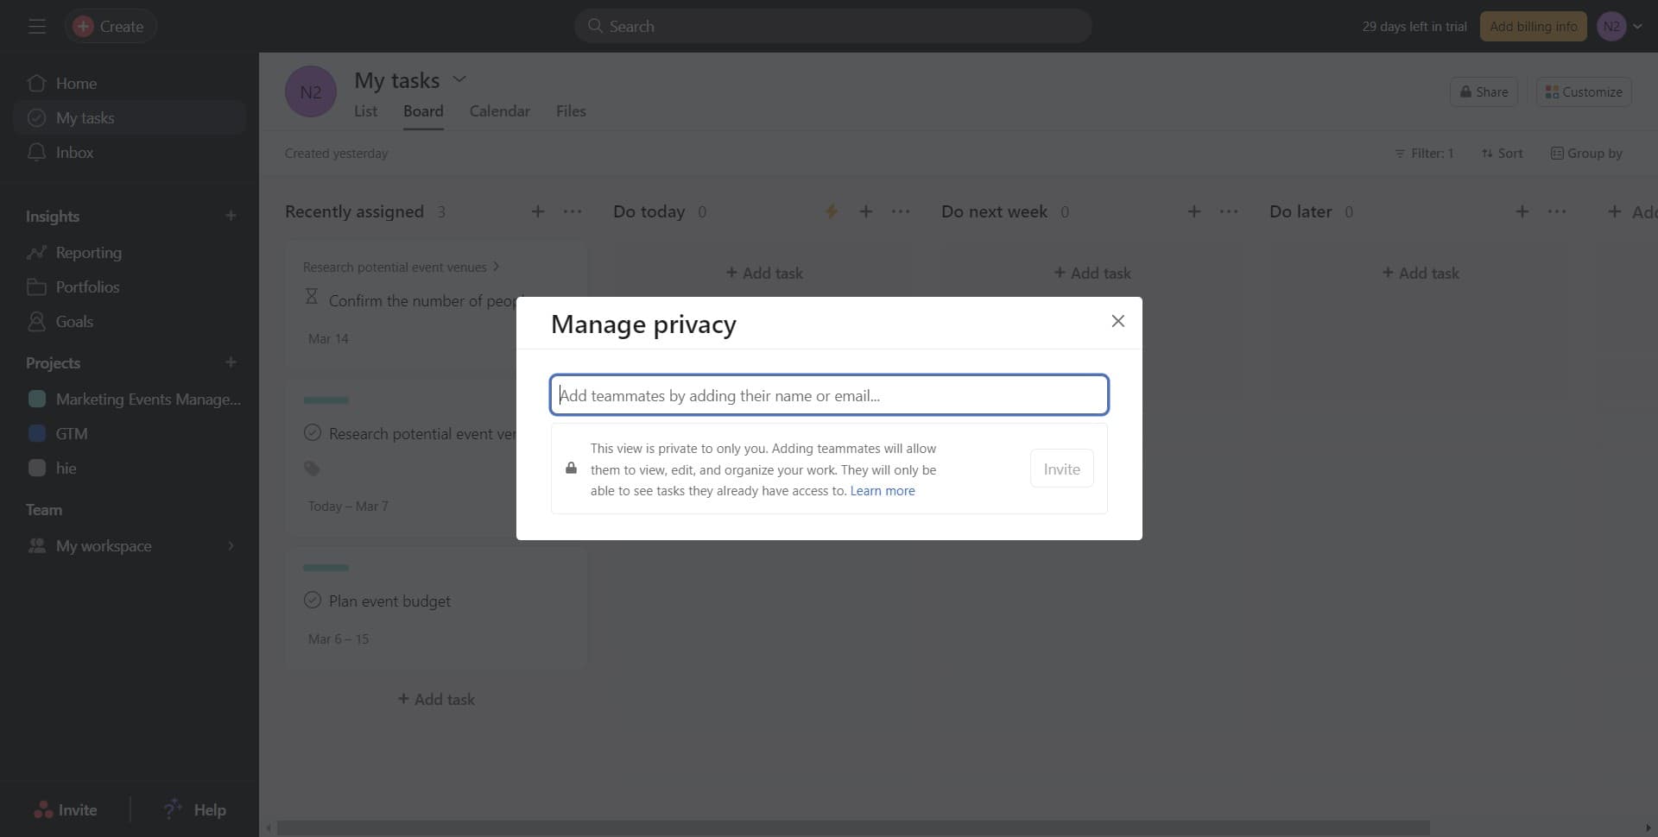Click the lightning icon on Do today
Image resolution: width=1658 pixels, height=837 pixels.
coord(831,211)
